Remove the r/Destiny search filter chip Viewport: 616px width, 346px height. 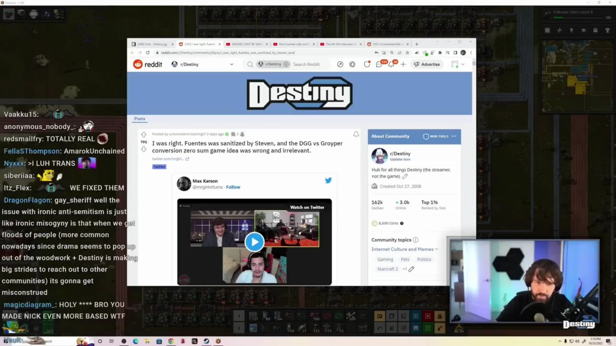(286, 64)
